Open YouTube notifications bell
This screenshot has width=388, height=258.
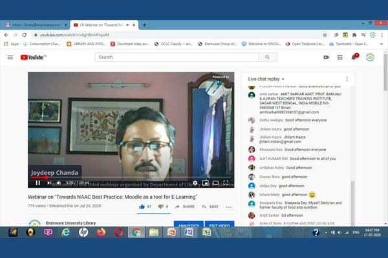click(x=354, y=57)
